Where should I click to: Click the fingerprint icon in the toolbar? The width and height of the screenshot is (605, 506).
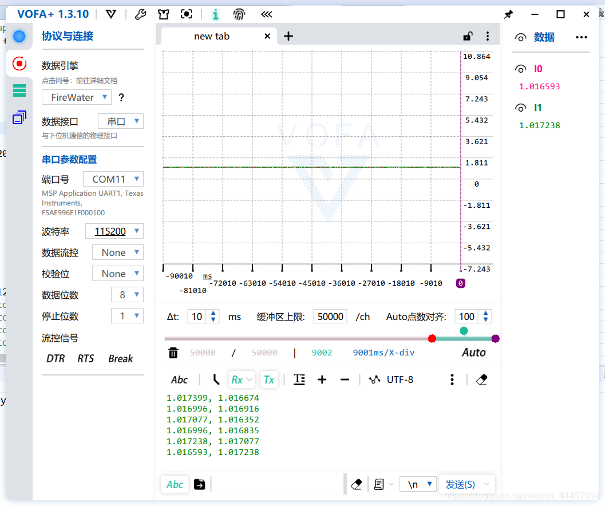coord(239,14)
